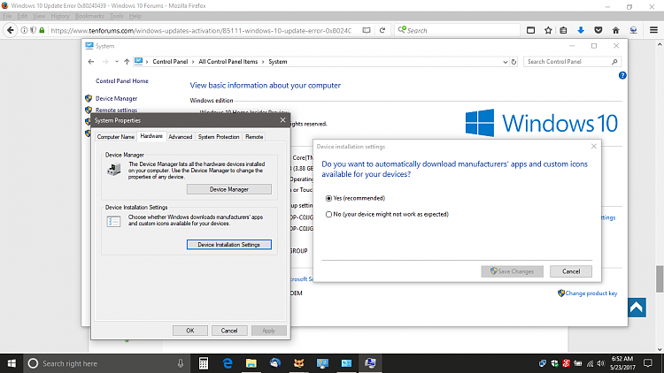Click Search Control Panel field
The height and width of the screenshot is (373, 664).
click(572, 62)
